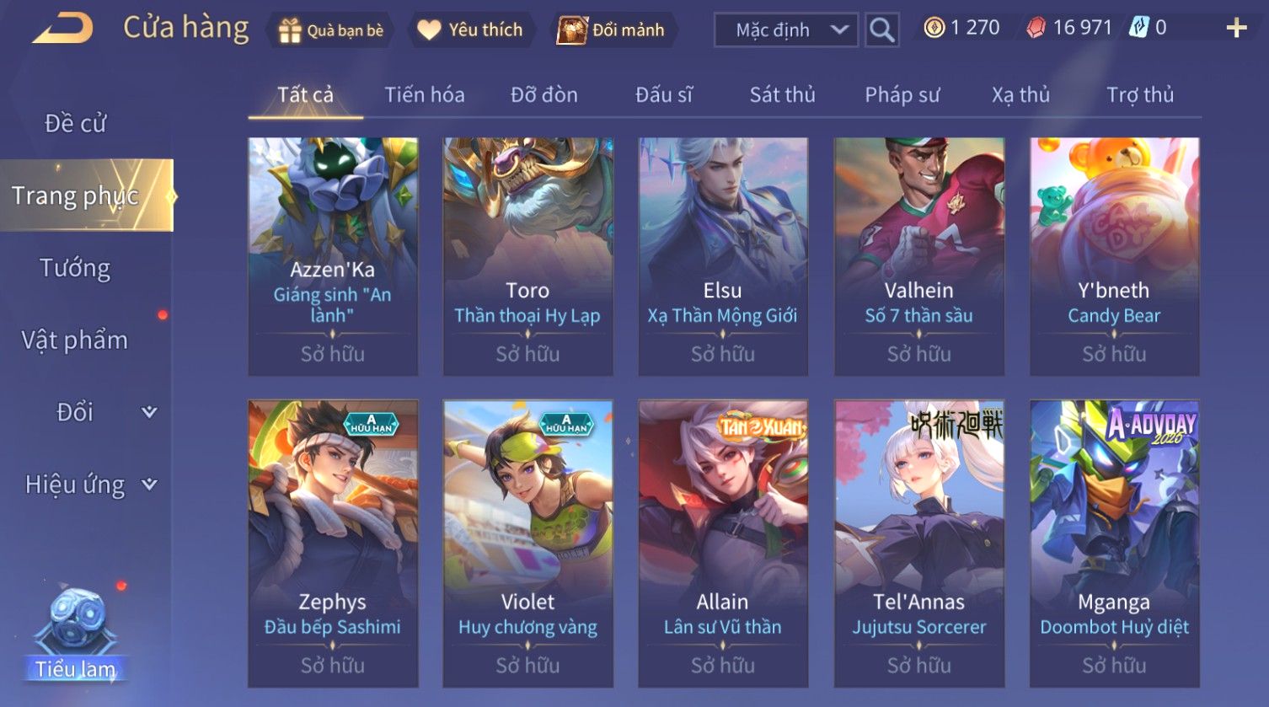This screenshot has height=707, width=1269.
Task: Open the search magnifier icon
Action: tap(882, 30)
